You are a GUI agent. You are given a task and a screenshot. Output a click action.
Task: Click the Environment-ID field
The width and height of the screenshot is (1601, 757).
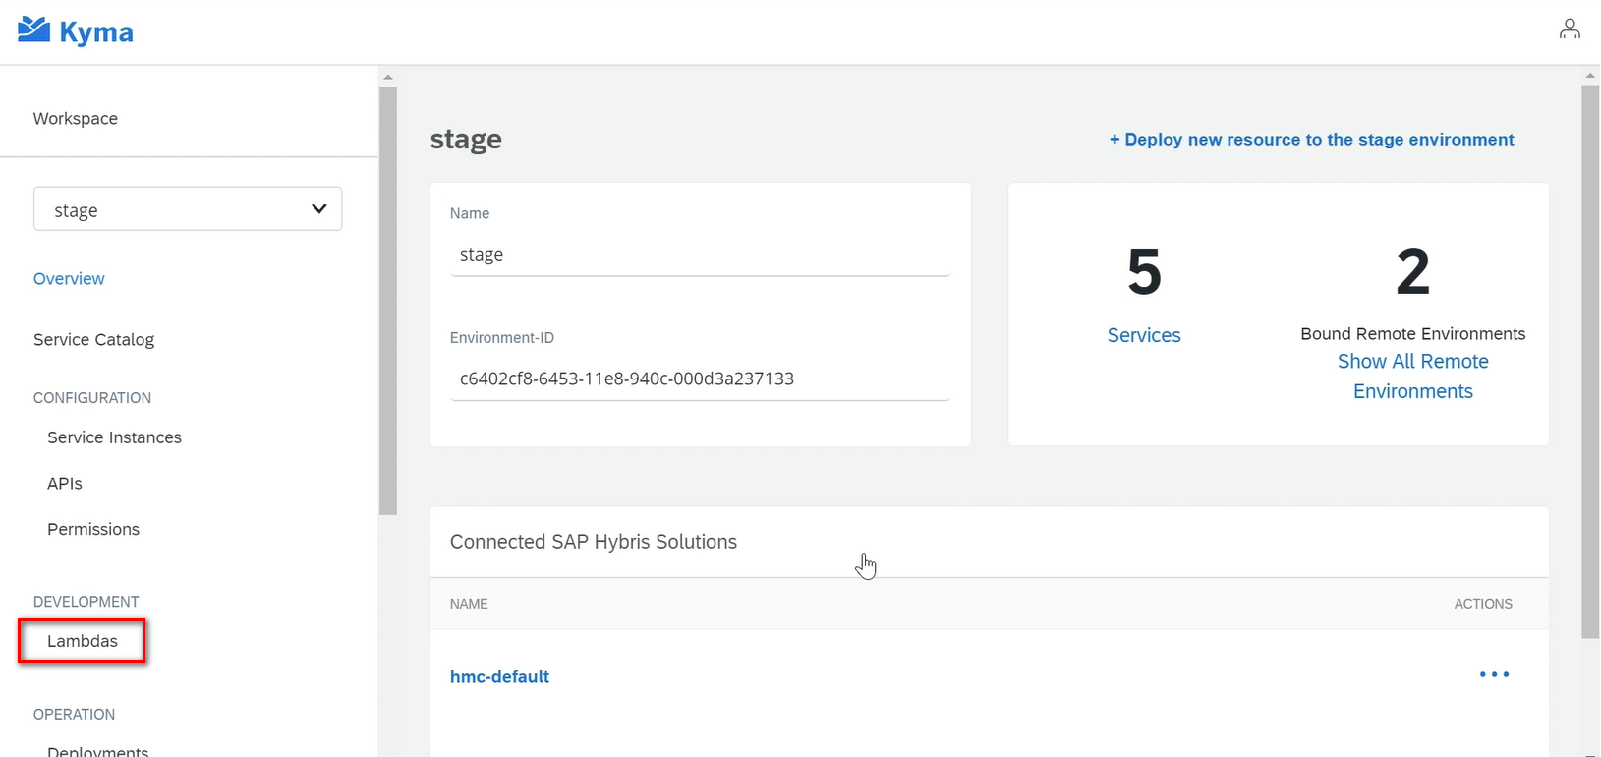[x=700, y=378]
